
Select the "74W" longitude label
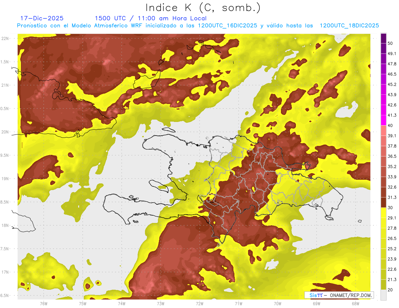click(122, 303)
